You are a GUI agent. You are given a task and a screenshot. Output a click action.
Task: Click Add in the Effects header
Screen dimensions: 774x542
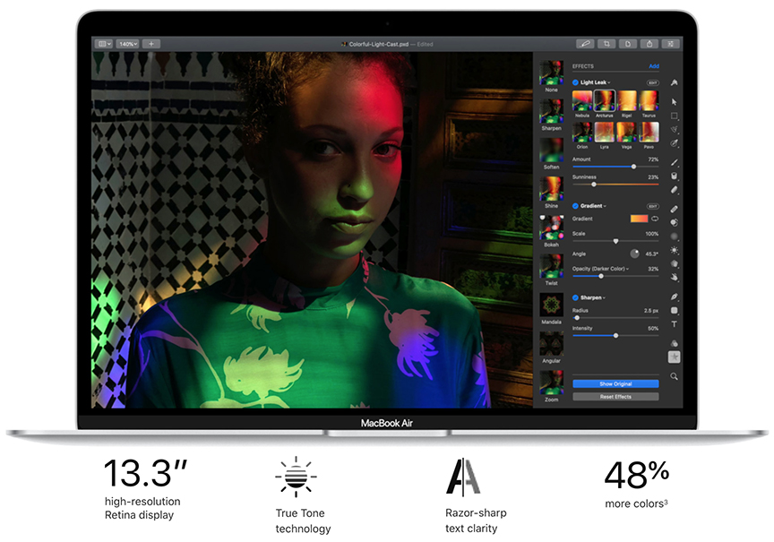(x=654, y=66)
